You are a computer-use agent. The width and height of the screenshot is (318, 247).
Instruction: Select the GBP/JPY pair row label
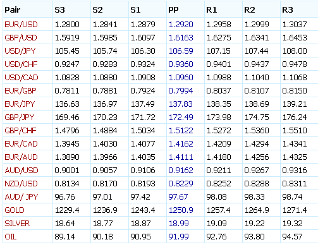pyautogui.click(x=20, y=117)
